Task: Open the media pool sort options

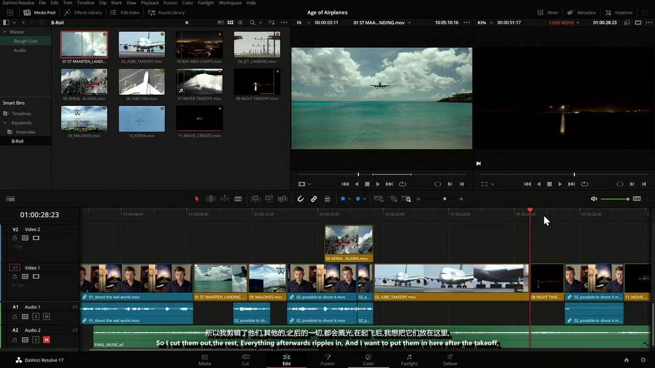Action: click(272, 22)
